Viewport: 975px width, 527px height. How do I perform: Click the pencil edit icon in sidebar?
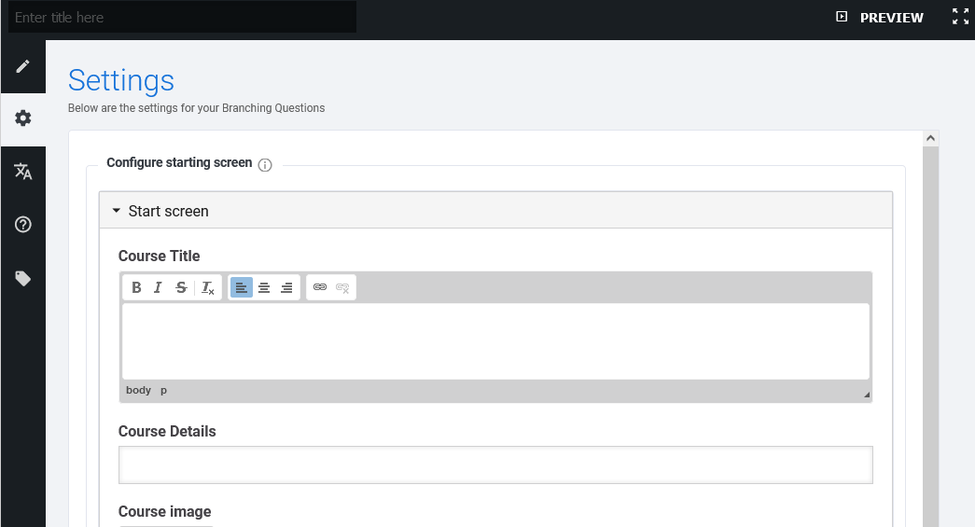pos(22,66)
